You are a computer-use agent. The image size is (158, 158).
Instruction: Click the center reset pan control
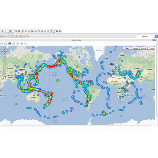click(4, 51)
